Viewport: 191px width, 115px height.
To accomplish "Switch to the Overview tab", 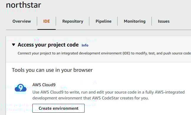I will tap(22, 21).
